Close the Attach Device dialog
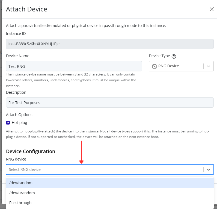Screen dimensions: 217x209 tap(212, 9)
